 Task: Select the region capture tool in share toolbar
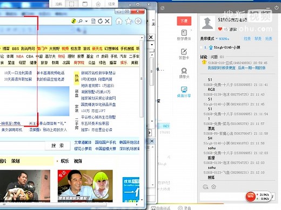71,4
